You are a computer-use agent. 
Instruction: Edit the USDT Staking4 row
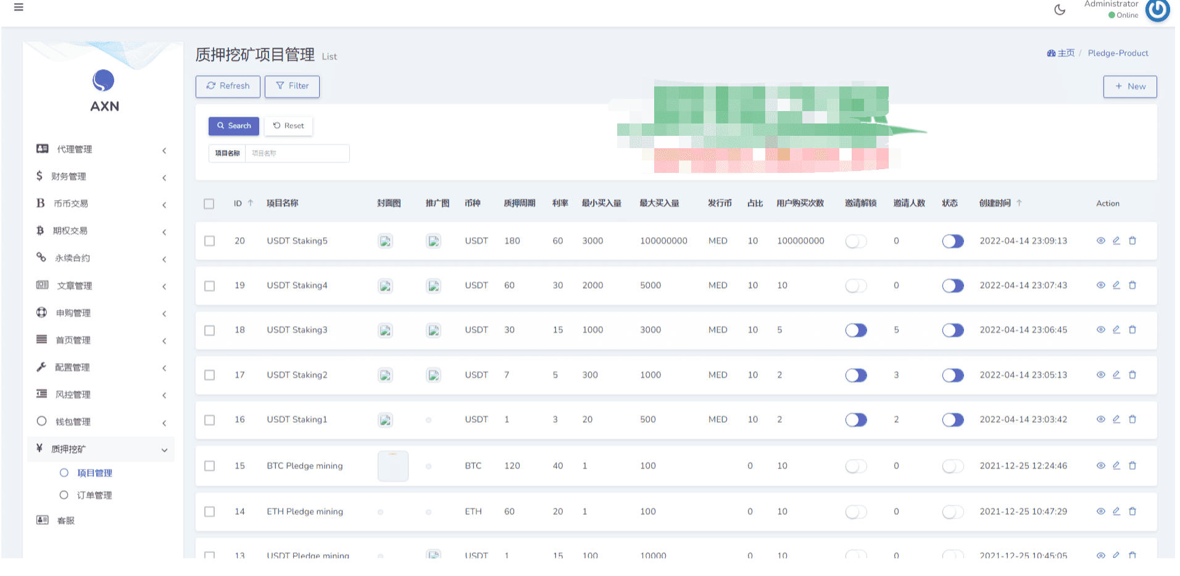tap(1116, 285)
